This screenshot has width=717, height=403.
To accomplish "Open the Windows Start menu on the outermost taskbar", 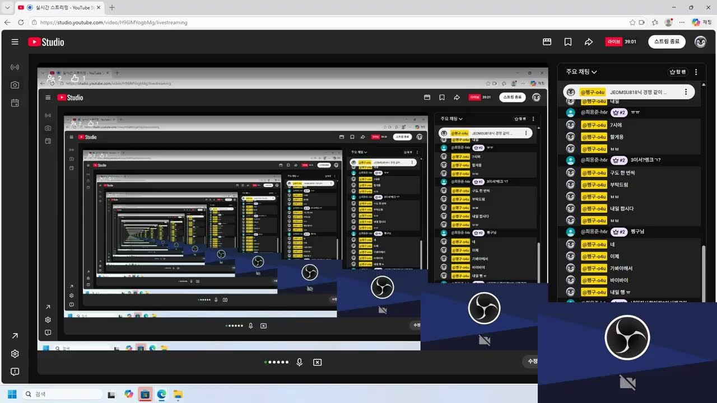I will click(x=12, y=394).
